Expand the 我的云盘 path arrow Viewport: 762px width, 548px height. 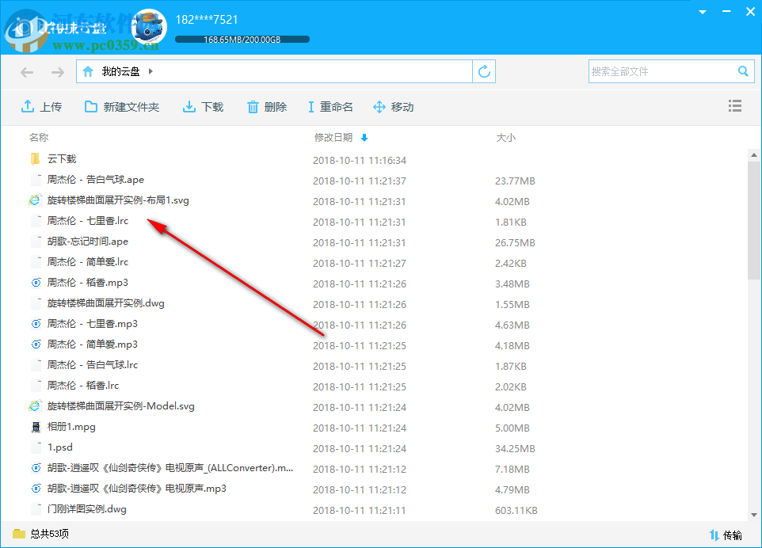(x=150, y=71)
